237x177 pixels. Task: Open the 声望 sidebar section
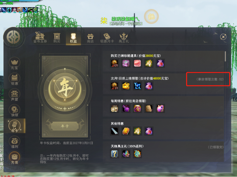14,95
